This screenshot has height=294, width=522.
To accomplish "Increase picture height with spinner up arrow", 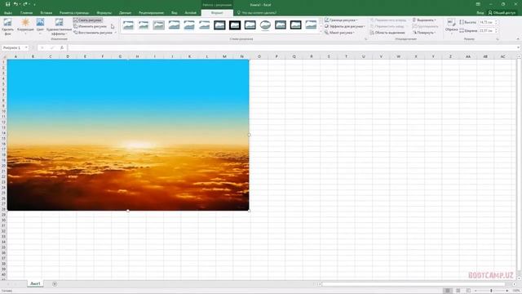I will click(x=497, y=20).
